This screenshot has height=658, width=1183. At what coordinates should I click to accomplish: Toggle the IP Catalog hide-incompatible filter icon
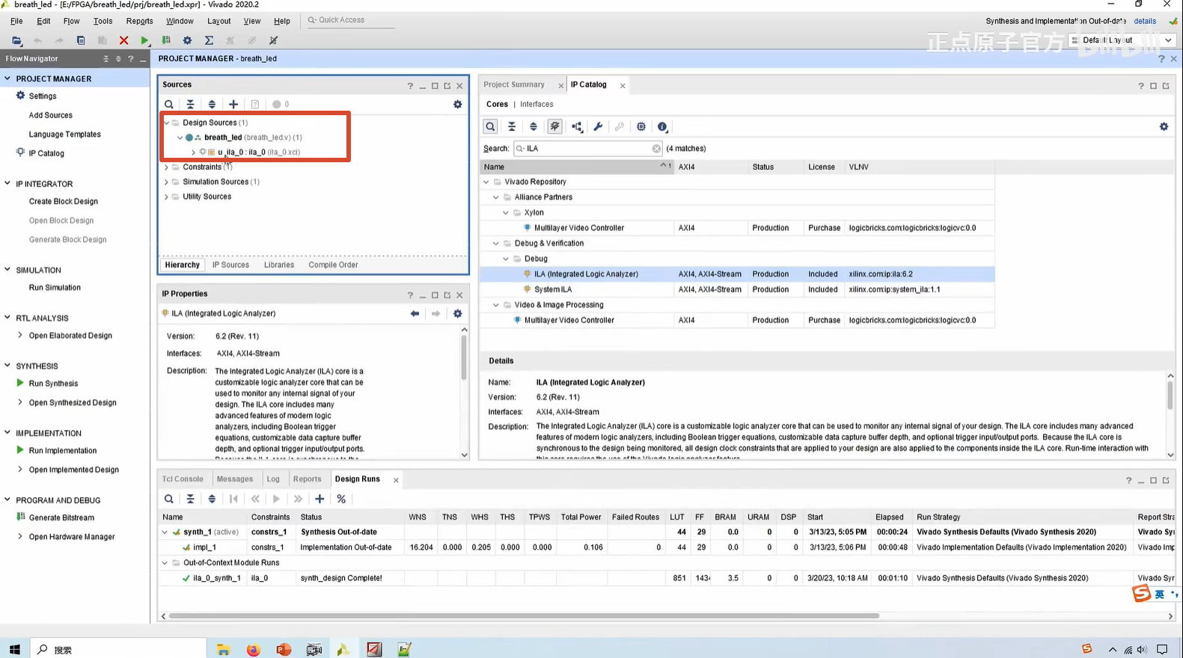[x=554, y=127]
